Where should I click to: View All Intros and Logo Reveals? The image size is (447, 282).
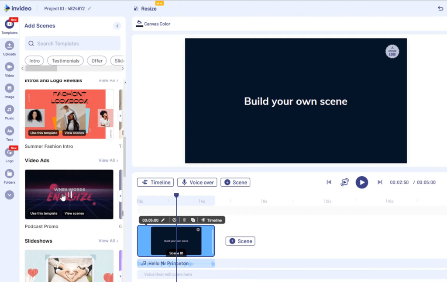point(108,80)
